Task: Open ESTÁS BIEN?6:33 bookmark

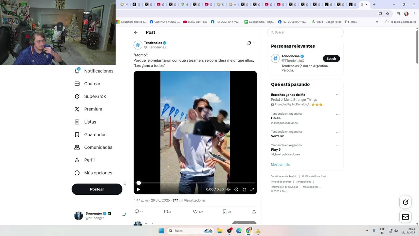Action: (x=195, y=22)
